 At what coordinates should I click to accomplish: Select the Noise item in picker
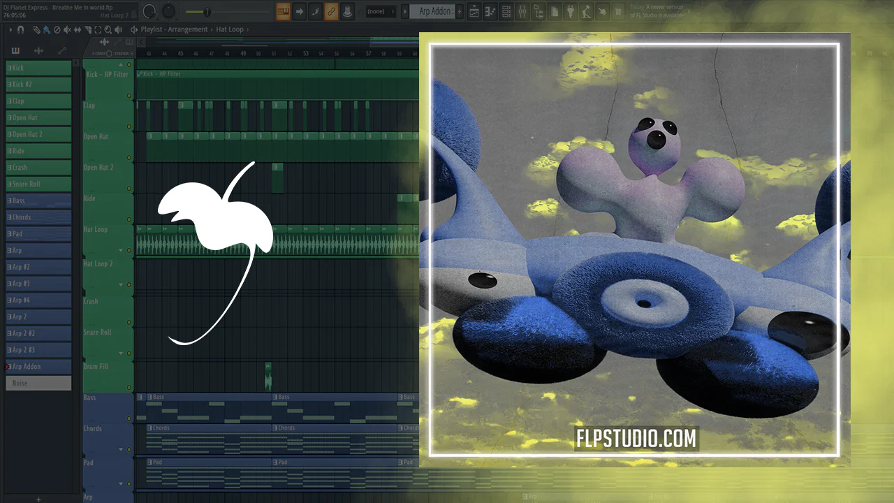38,383
